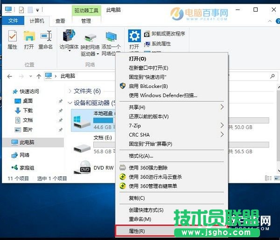Select Network (网络) in sidebar

(x=20, y=155)
